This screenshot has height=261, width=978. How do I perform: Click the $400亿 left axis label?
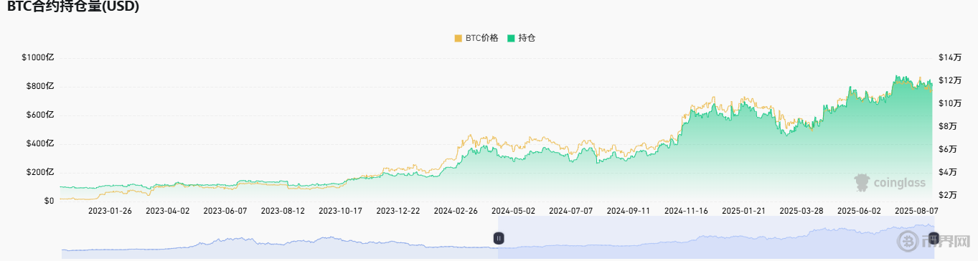[x=40, y=143]
